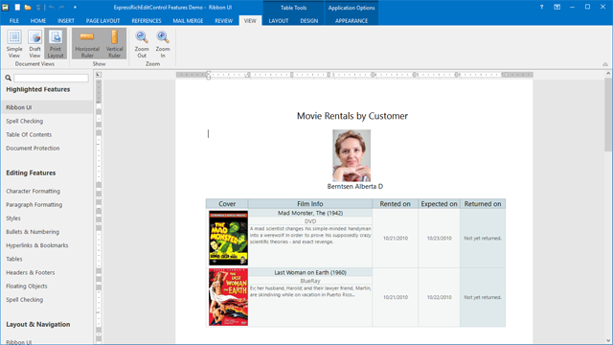Viewport: 613px width, 345px height.
Task: Click the Save icon in quick access toolbar
Action: (x=38, y=7)
